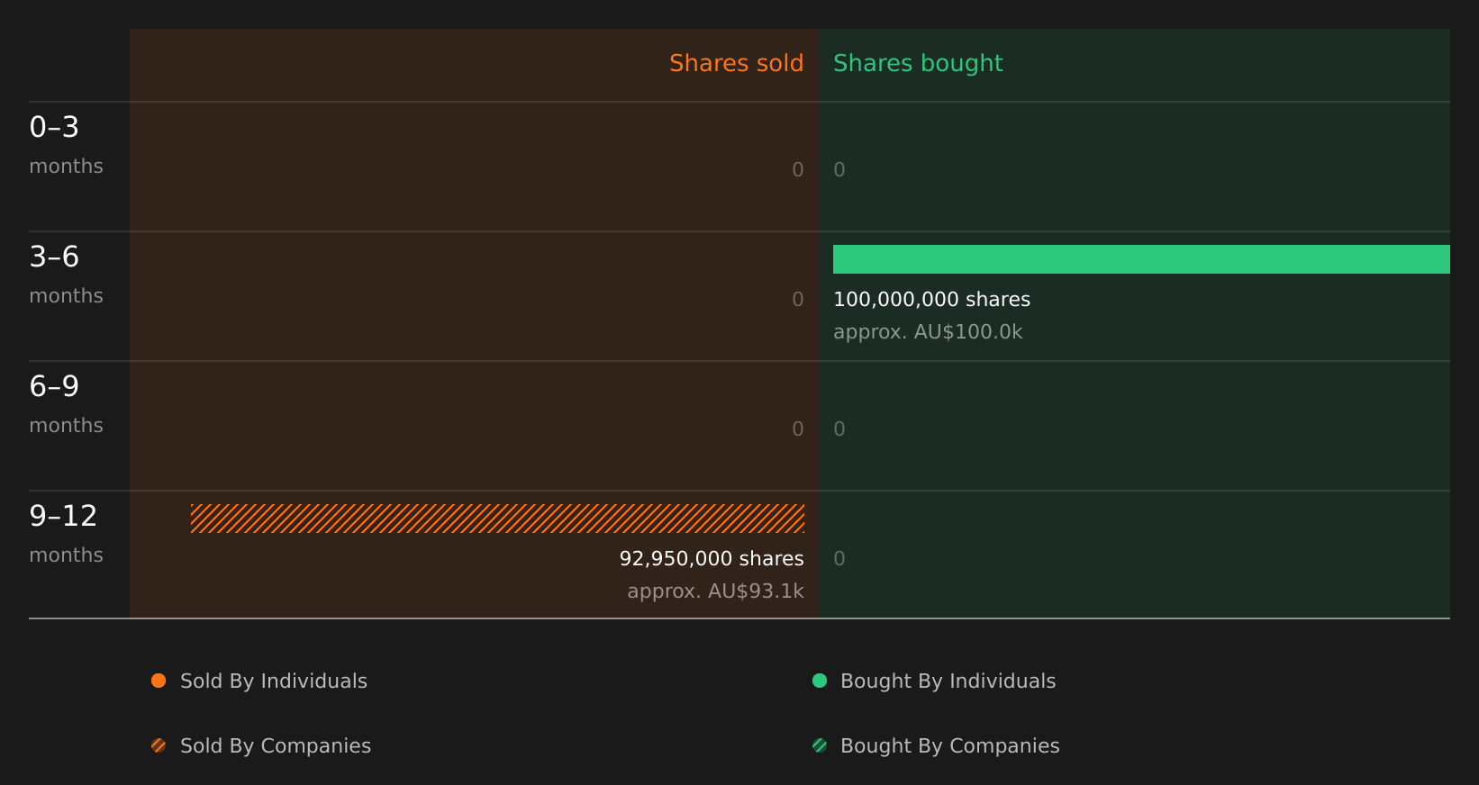Click the Shares bought column header
This screenshot has height=785, width=1479.
[918, 64]
